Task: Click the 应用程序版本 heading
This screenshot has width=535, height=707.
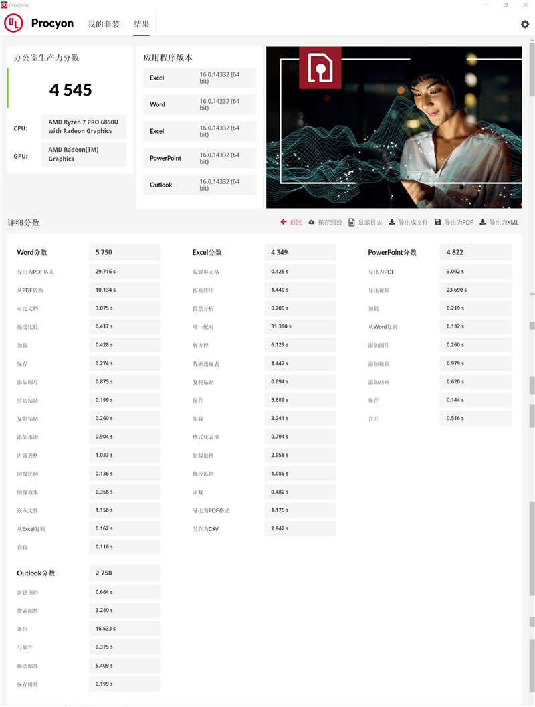Action: pos(168,58)
